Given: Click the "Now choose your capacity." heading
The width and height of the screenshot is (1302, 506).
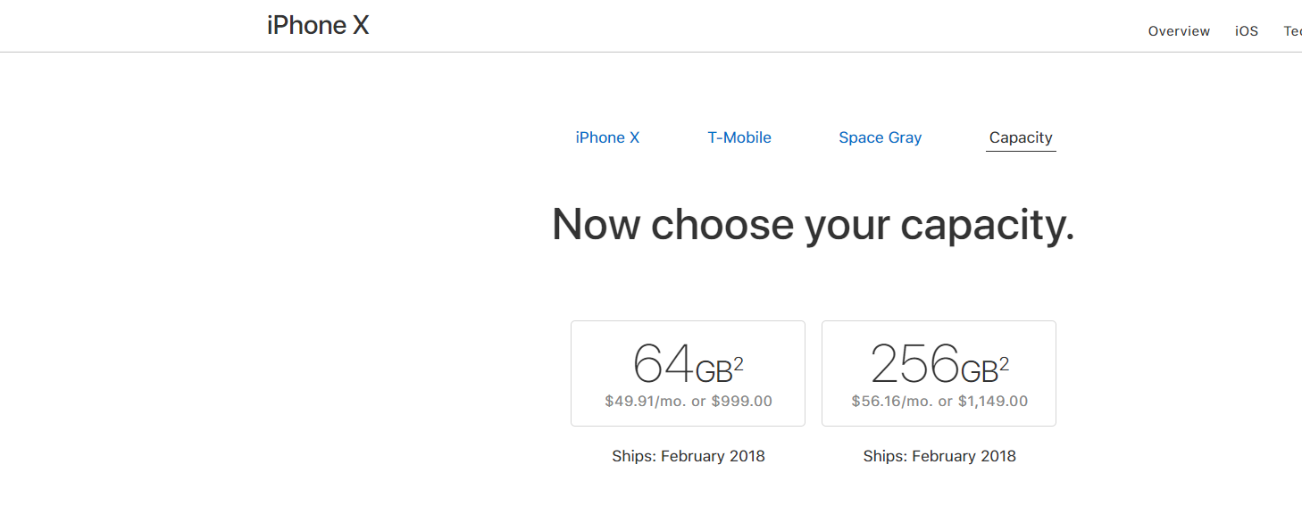Looking at the screenshot, I should tap(813, 224).
